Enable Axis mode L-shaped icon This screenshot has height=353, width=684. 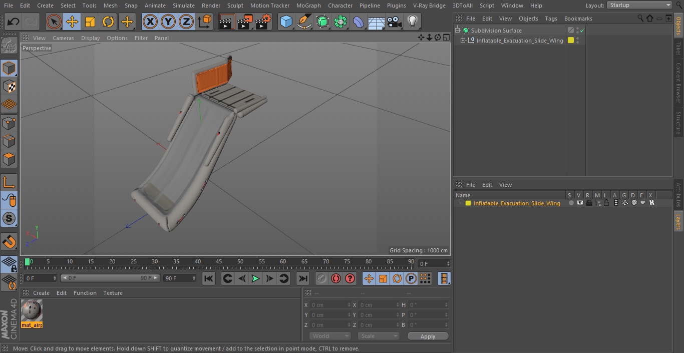tap(9, 182)
